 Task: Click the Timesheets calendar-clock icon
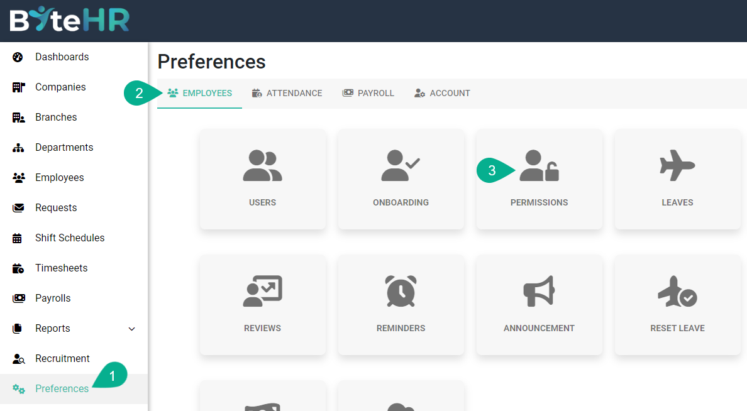18,268
